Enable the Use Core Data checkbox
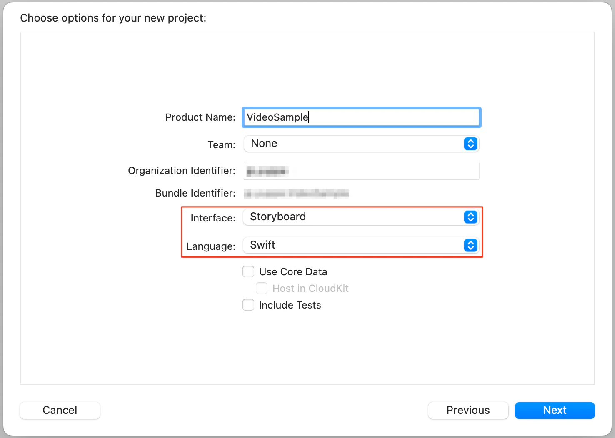 click(248, 272)
